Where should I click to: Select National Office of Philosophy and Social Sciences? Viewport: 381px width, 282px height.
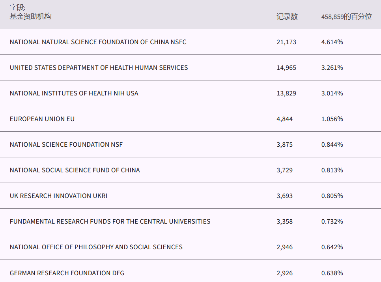pos(96,247)
